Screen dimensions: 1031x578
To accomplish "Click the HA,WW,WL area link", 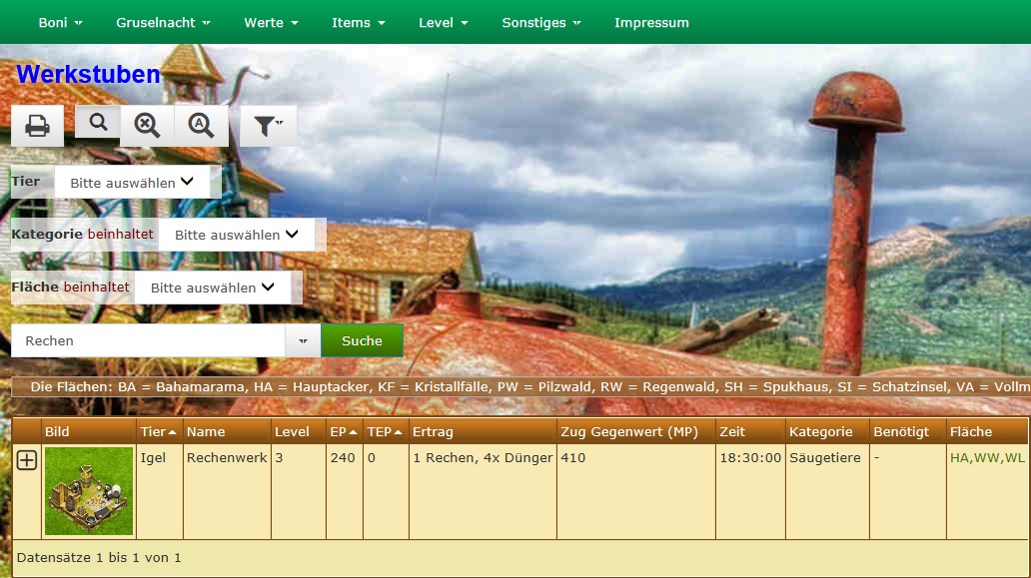I will click(987, 458).
